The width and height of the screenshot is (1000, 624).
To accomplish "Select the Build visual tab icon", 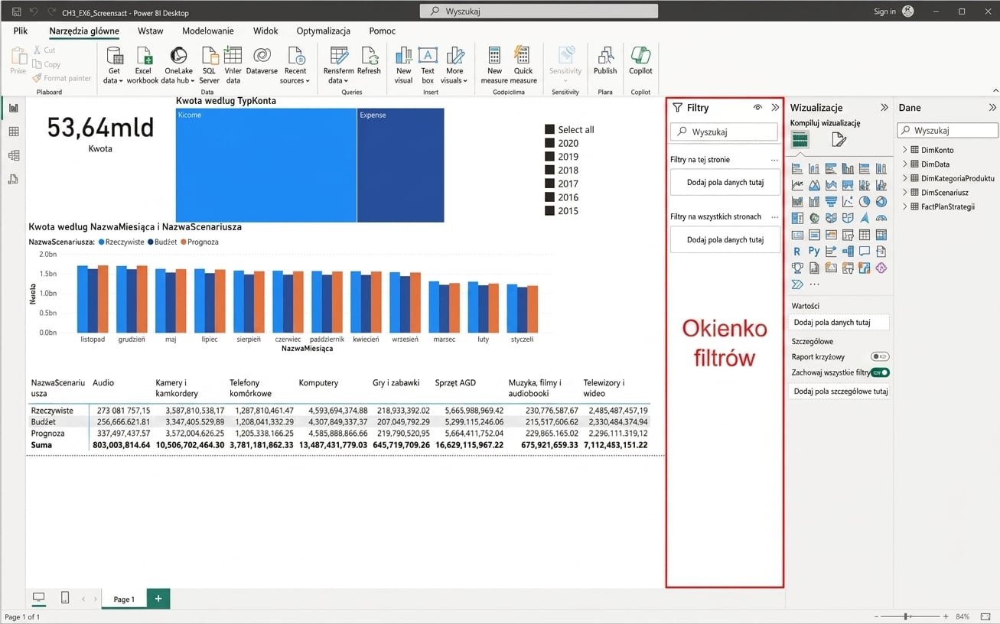I will (800, 140).
